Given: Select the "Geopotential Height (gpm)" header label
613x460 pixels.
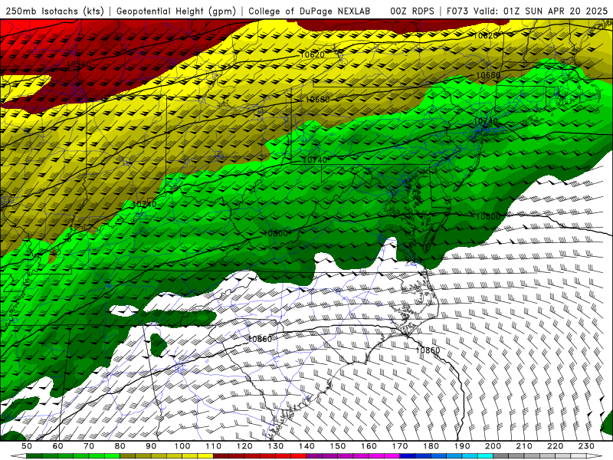Looking at the screenshot, I should coord(176,11).
